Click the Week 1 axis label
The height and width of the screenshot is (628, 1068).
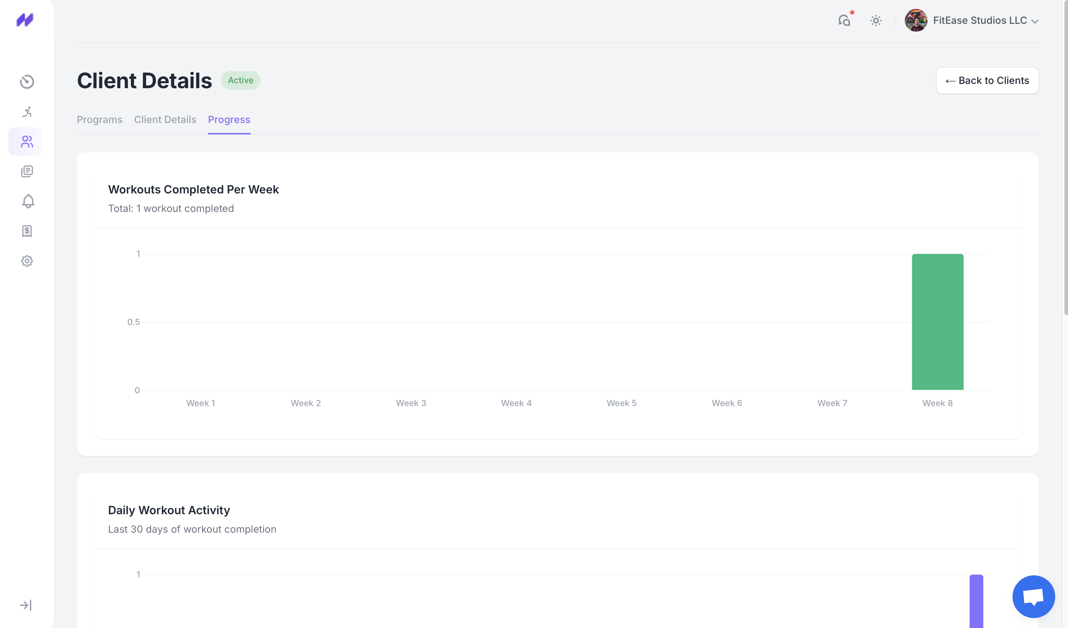[201, 403]
